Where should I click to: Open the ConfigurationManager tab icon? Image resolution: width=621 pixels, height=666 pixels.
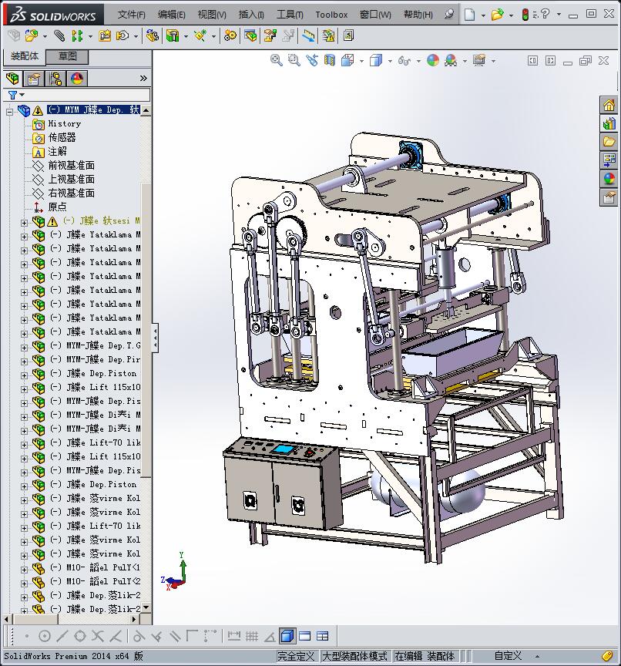click(55, 78)
